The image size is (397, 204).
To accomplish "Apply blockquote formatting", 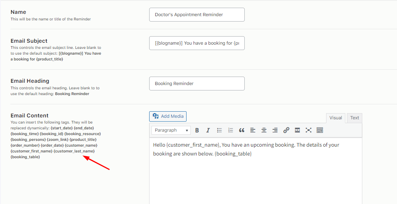I will 242,130.
